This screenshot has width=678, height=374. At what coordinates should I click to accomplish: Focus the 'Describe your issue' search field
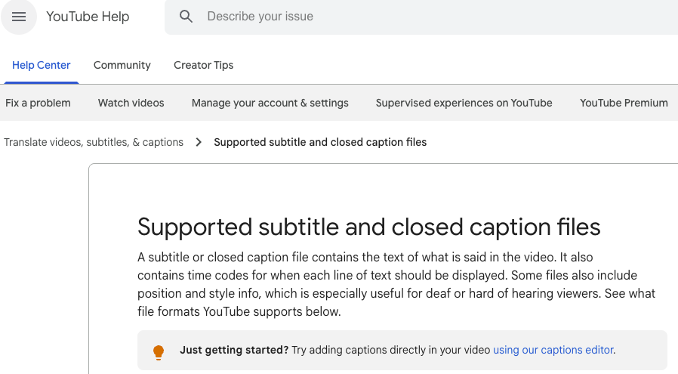423,17
